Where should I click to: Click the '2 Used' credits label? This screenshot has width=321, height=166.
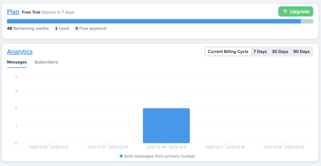click(62, 29)
